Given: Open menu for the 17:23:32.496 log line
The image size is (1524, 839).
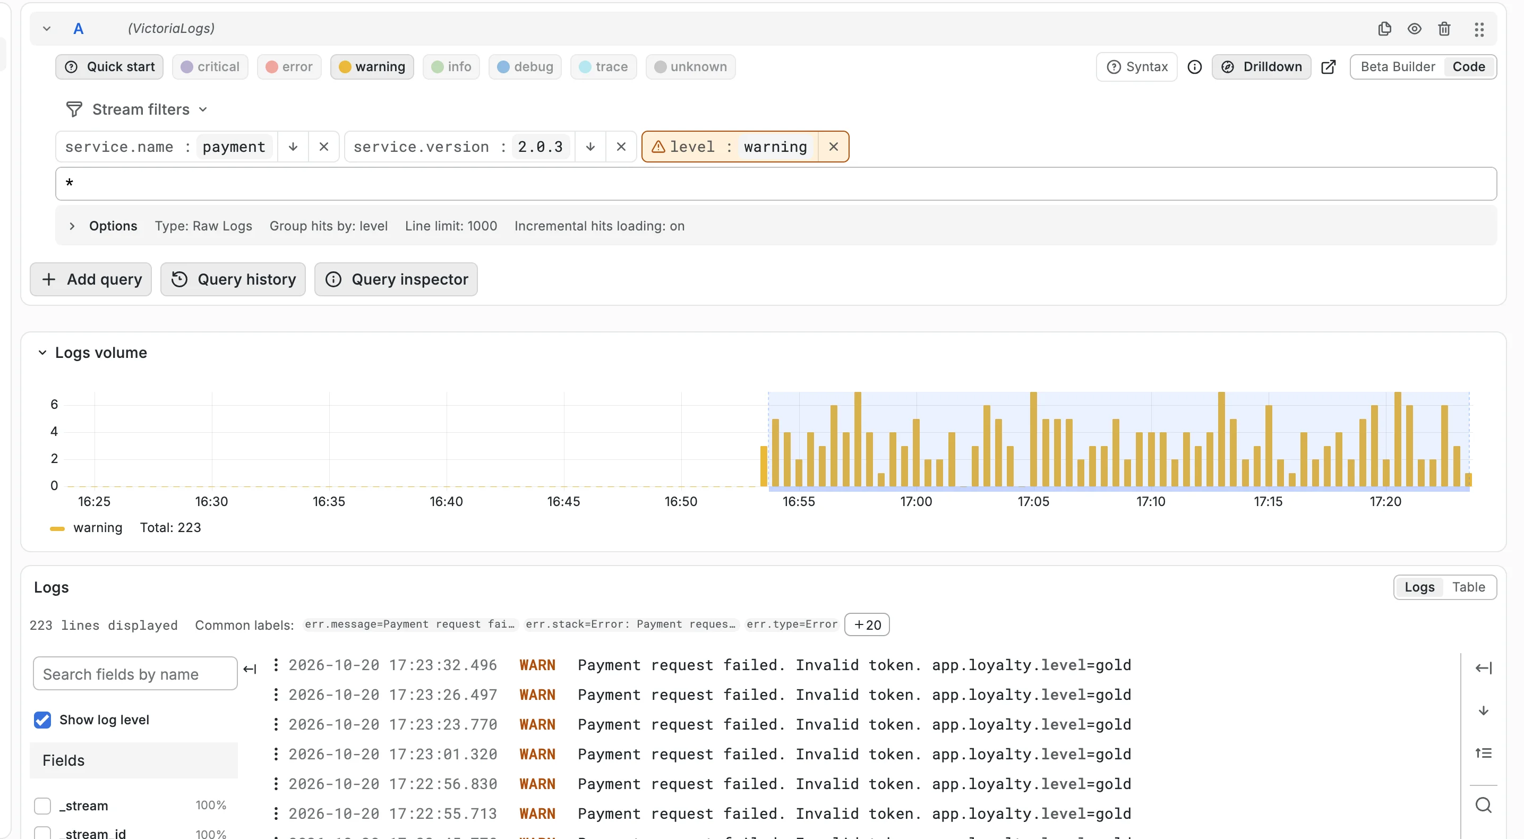Looking at the screenshot, I should tap(276, 665).
